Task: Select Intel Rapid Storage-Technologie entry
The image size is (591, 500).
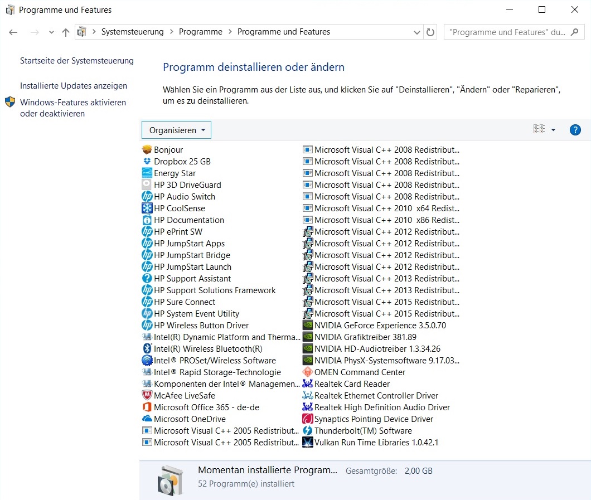Action: point(211,372)
